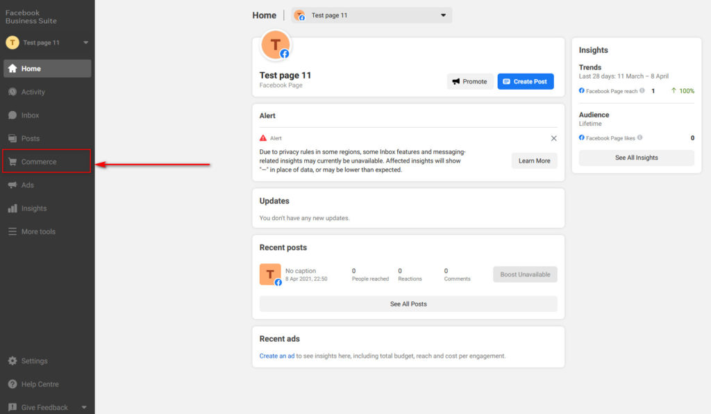The height and width of the screenshot is (414, 711).
Task: Click the No caption post title
Action: coord(300,271)
